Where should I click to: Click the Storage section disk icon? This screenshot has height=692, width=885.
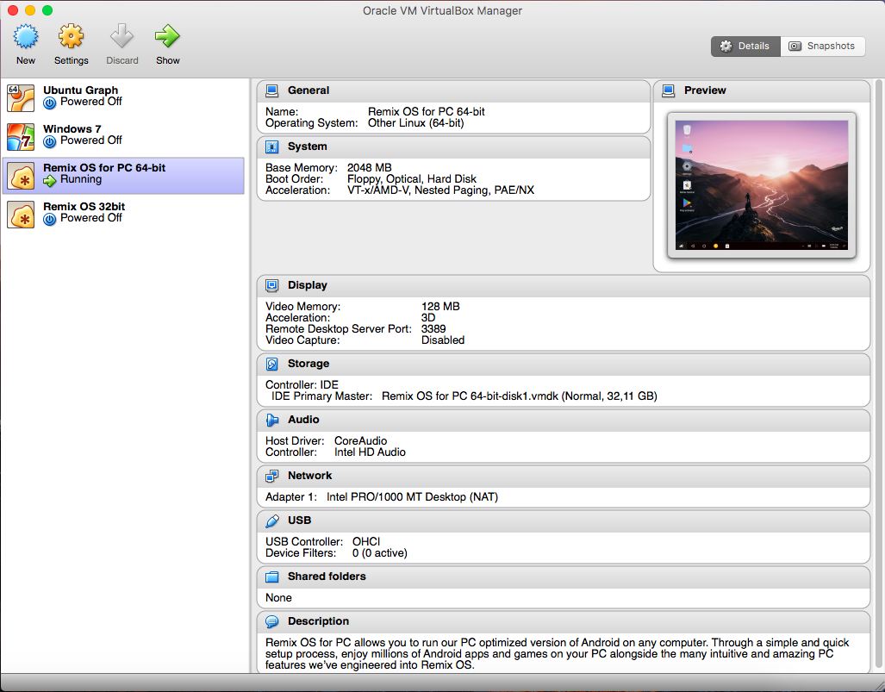point(272,364)
